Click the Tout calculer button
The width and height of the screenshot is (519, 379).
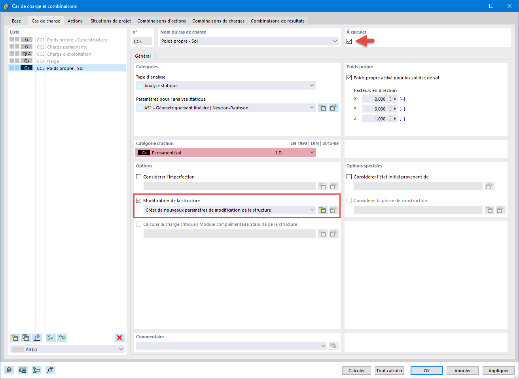(389, 371)
